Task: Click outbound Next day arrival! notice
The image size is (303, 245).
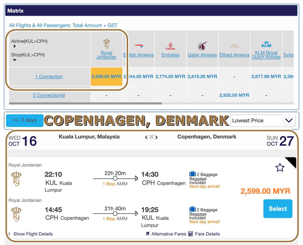Action: [205, 187]
